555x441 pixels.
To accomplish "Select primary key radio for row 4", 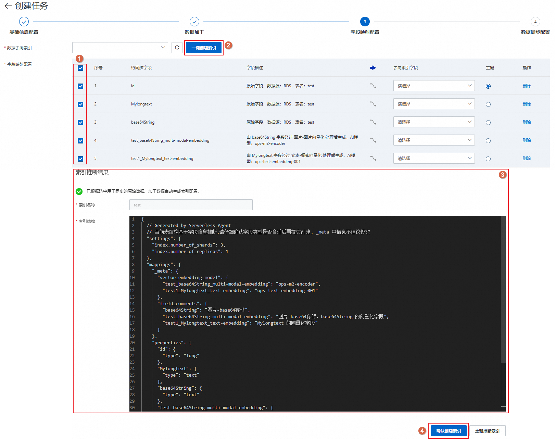I will (x=488, y=141).
